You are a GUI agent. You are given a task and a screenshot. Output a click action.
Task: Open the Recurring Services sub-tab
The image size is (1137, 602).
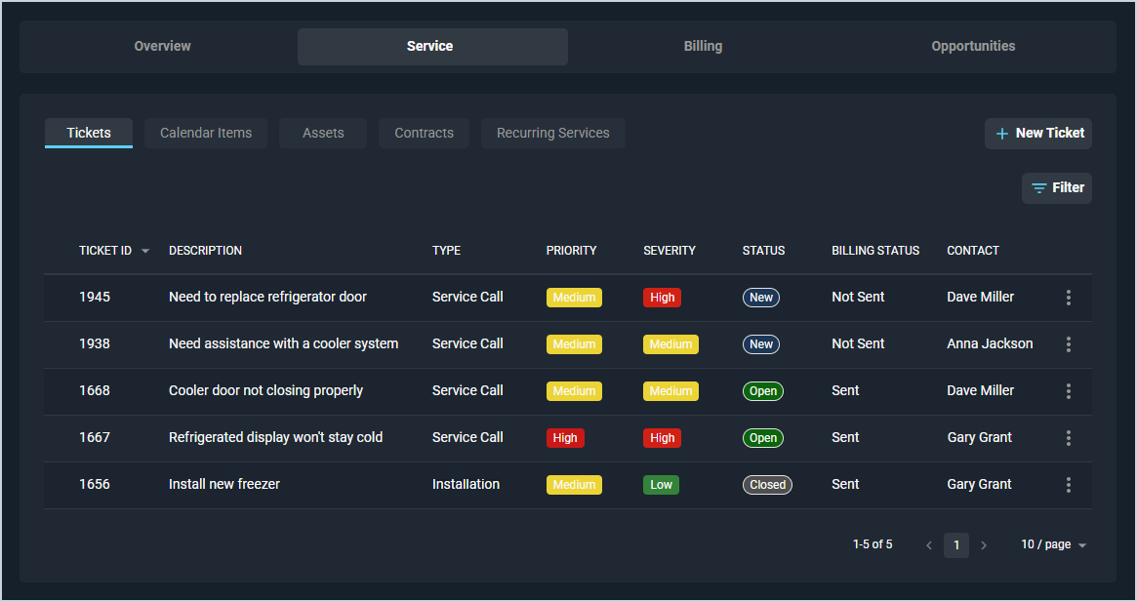point(552,134)
